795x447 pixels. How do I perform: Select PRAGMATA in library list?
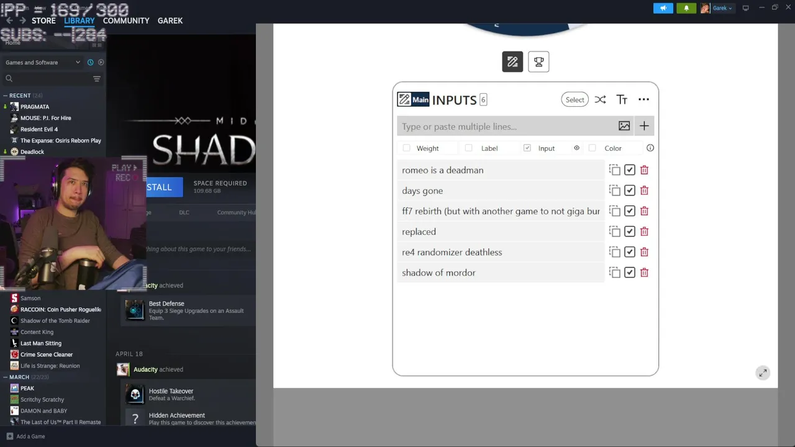click(x=35, y=107)
